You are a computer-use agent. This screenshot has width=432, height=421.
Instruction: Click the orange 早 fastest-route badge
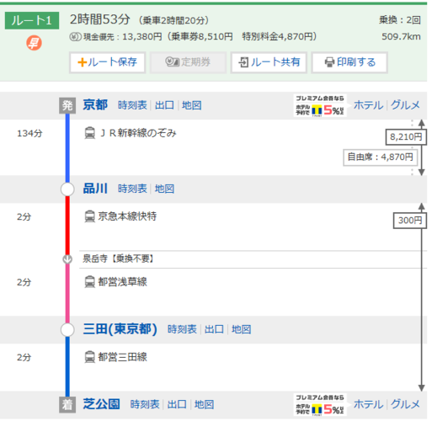point(34,43)
